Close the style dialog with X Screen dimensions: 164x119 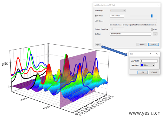pos(157,54)
